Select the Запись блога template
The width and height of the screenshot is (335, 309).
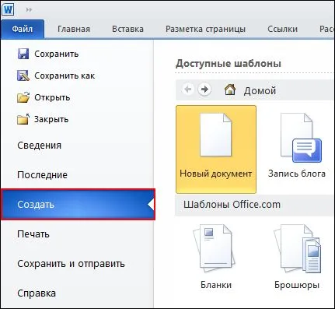[297, 146]
